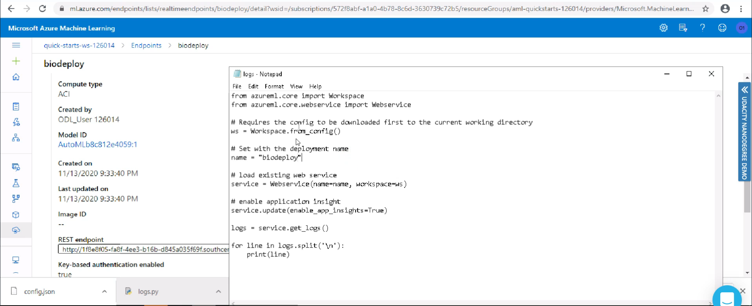The width and height of the screenshot is (752, 306).
Task: Open Endpoints icon in the sidebar
Action: click(16, 230)
